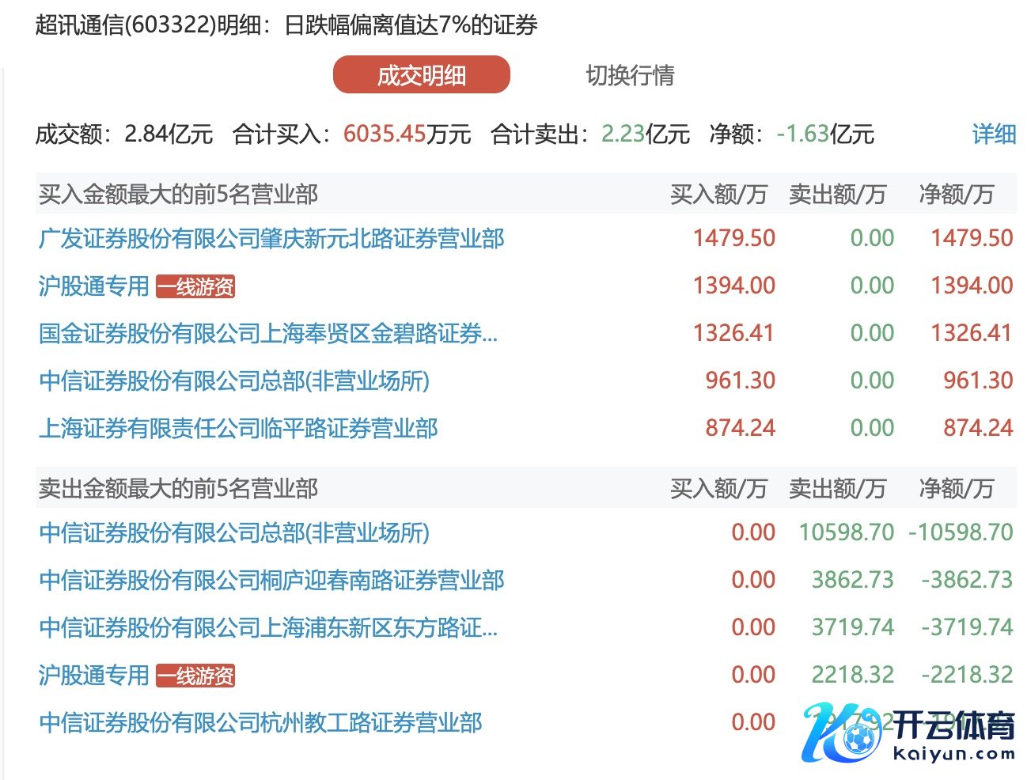Open 中信证券上海浦东新区东方路 branch link

[268, 627]
